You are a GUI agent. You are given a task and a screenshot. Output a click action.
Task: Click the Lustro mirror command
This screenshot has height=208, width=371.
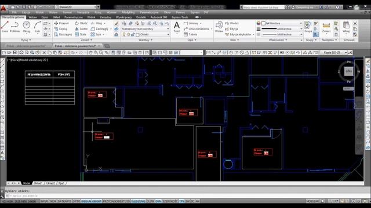[x=81, y=29]
